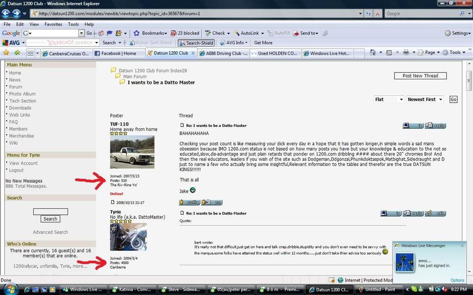Send a pm using the pm icon

pyautogui.click(x=212, y=202)
